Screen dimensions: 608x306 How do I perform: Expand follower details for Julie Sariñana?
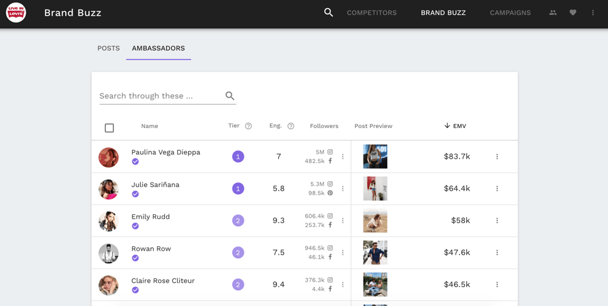click(343, 189)
